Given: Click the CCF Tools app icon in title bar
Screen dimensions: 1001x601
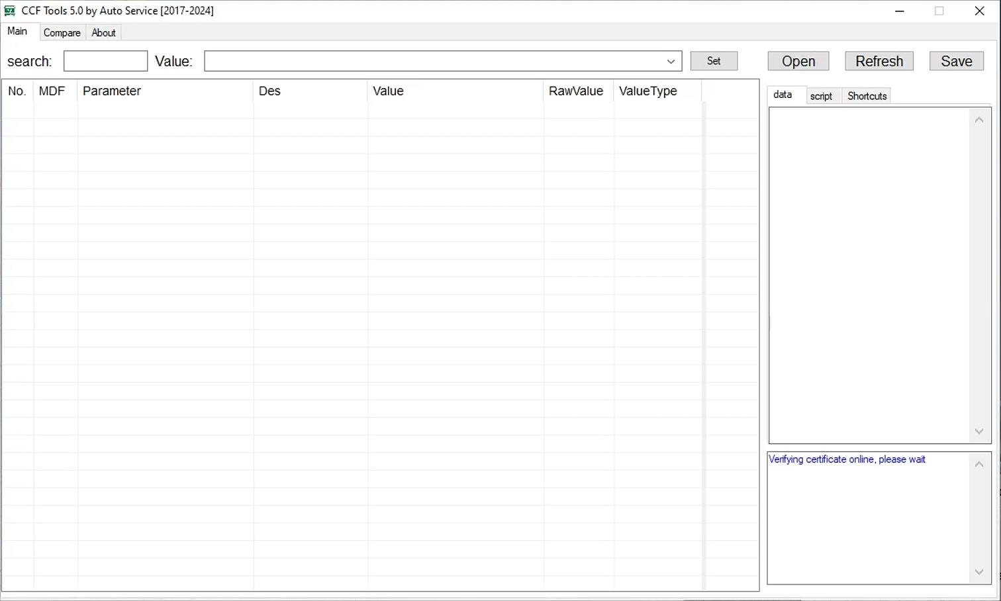Looking at the screenshot, I should [x=9, y=11].
